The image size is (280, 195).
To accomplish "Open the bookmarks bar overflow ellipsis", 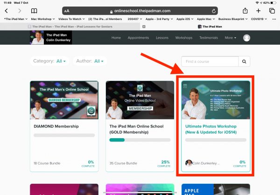I will [274, 19].
